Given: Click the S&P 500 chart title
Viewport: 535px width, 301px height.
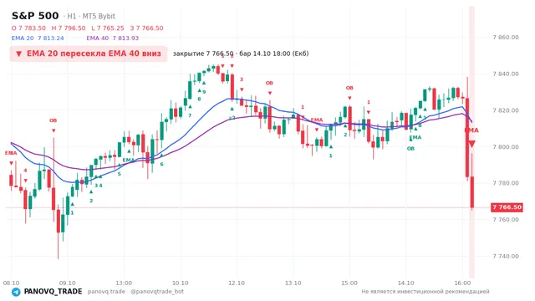Looking at the screenshot, I should pos(35,16).
